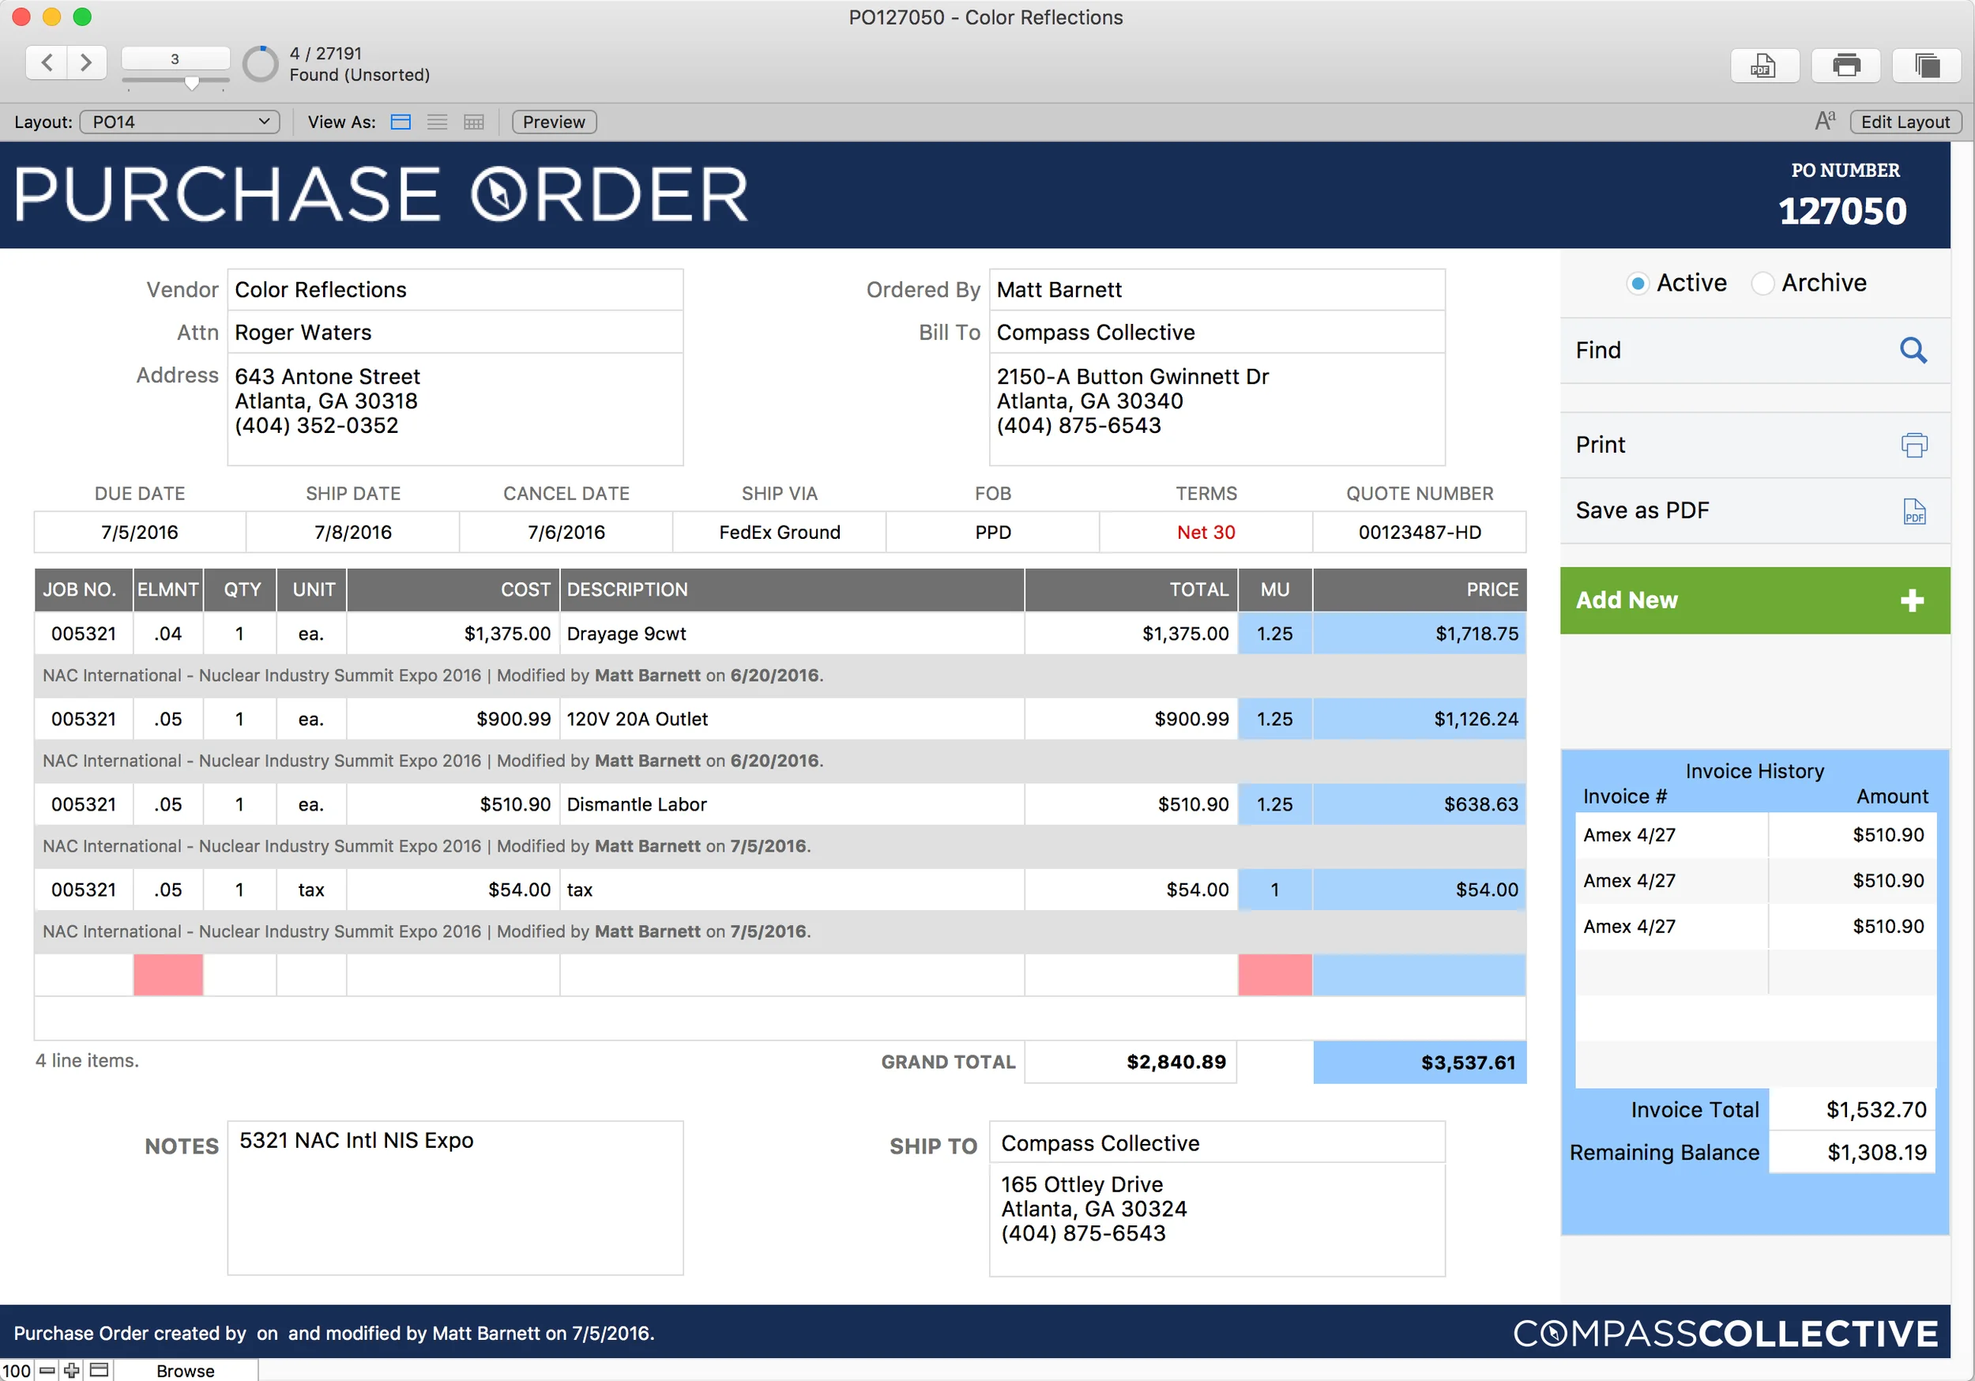Click the record number field showing 3
1975x1381 pixels.
(x=175, y=58)
